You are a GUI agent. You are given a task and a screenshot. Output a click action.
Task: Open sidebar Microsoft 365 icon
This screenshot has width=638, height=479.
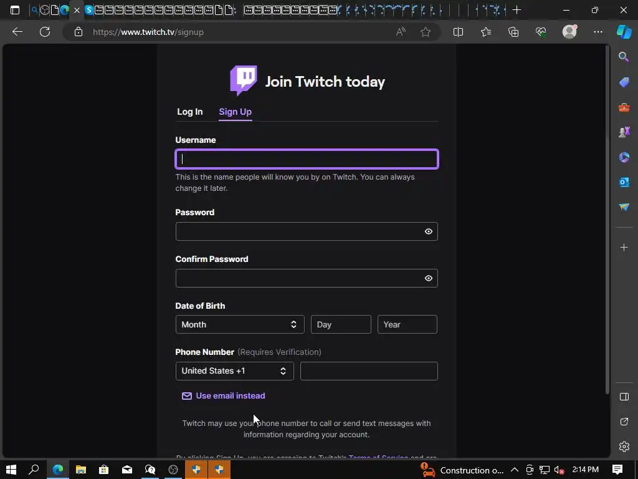click(624, 157)
